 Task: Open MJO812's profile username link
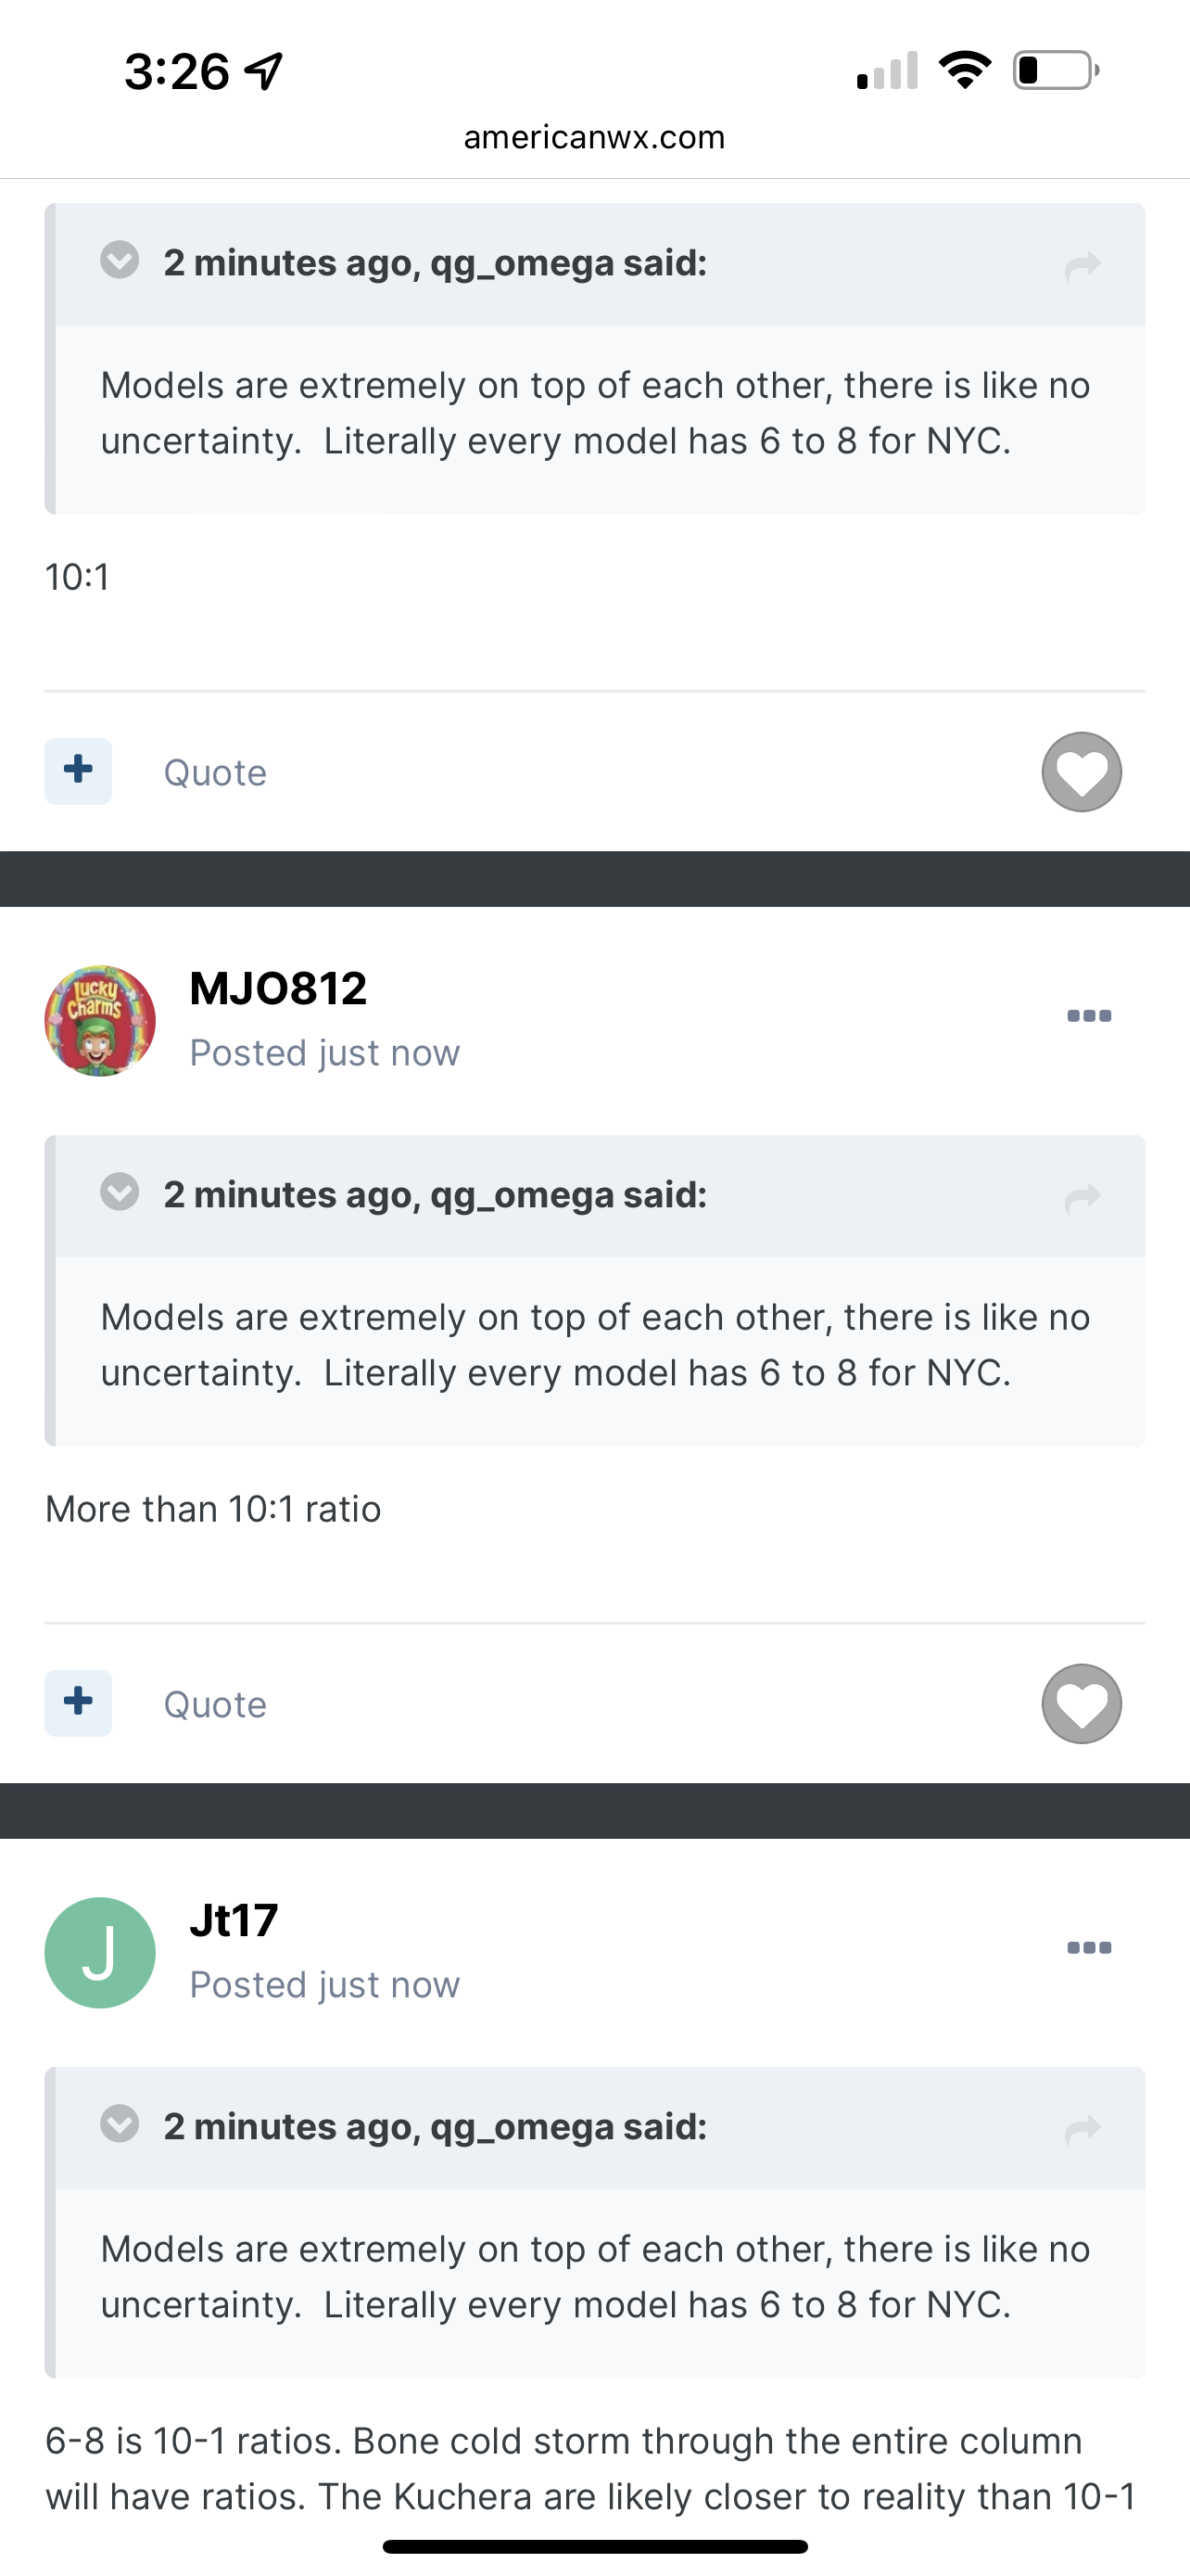[x=279, y=989]
